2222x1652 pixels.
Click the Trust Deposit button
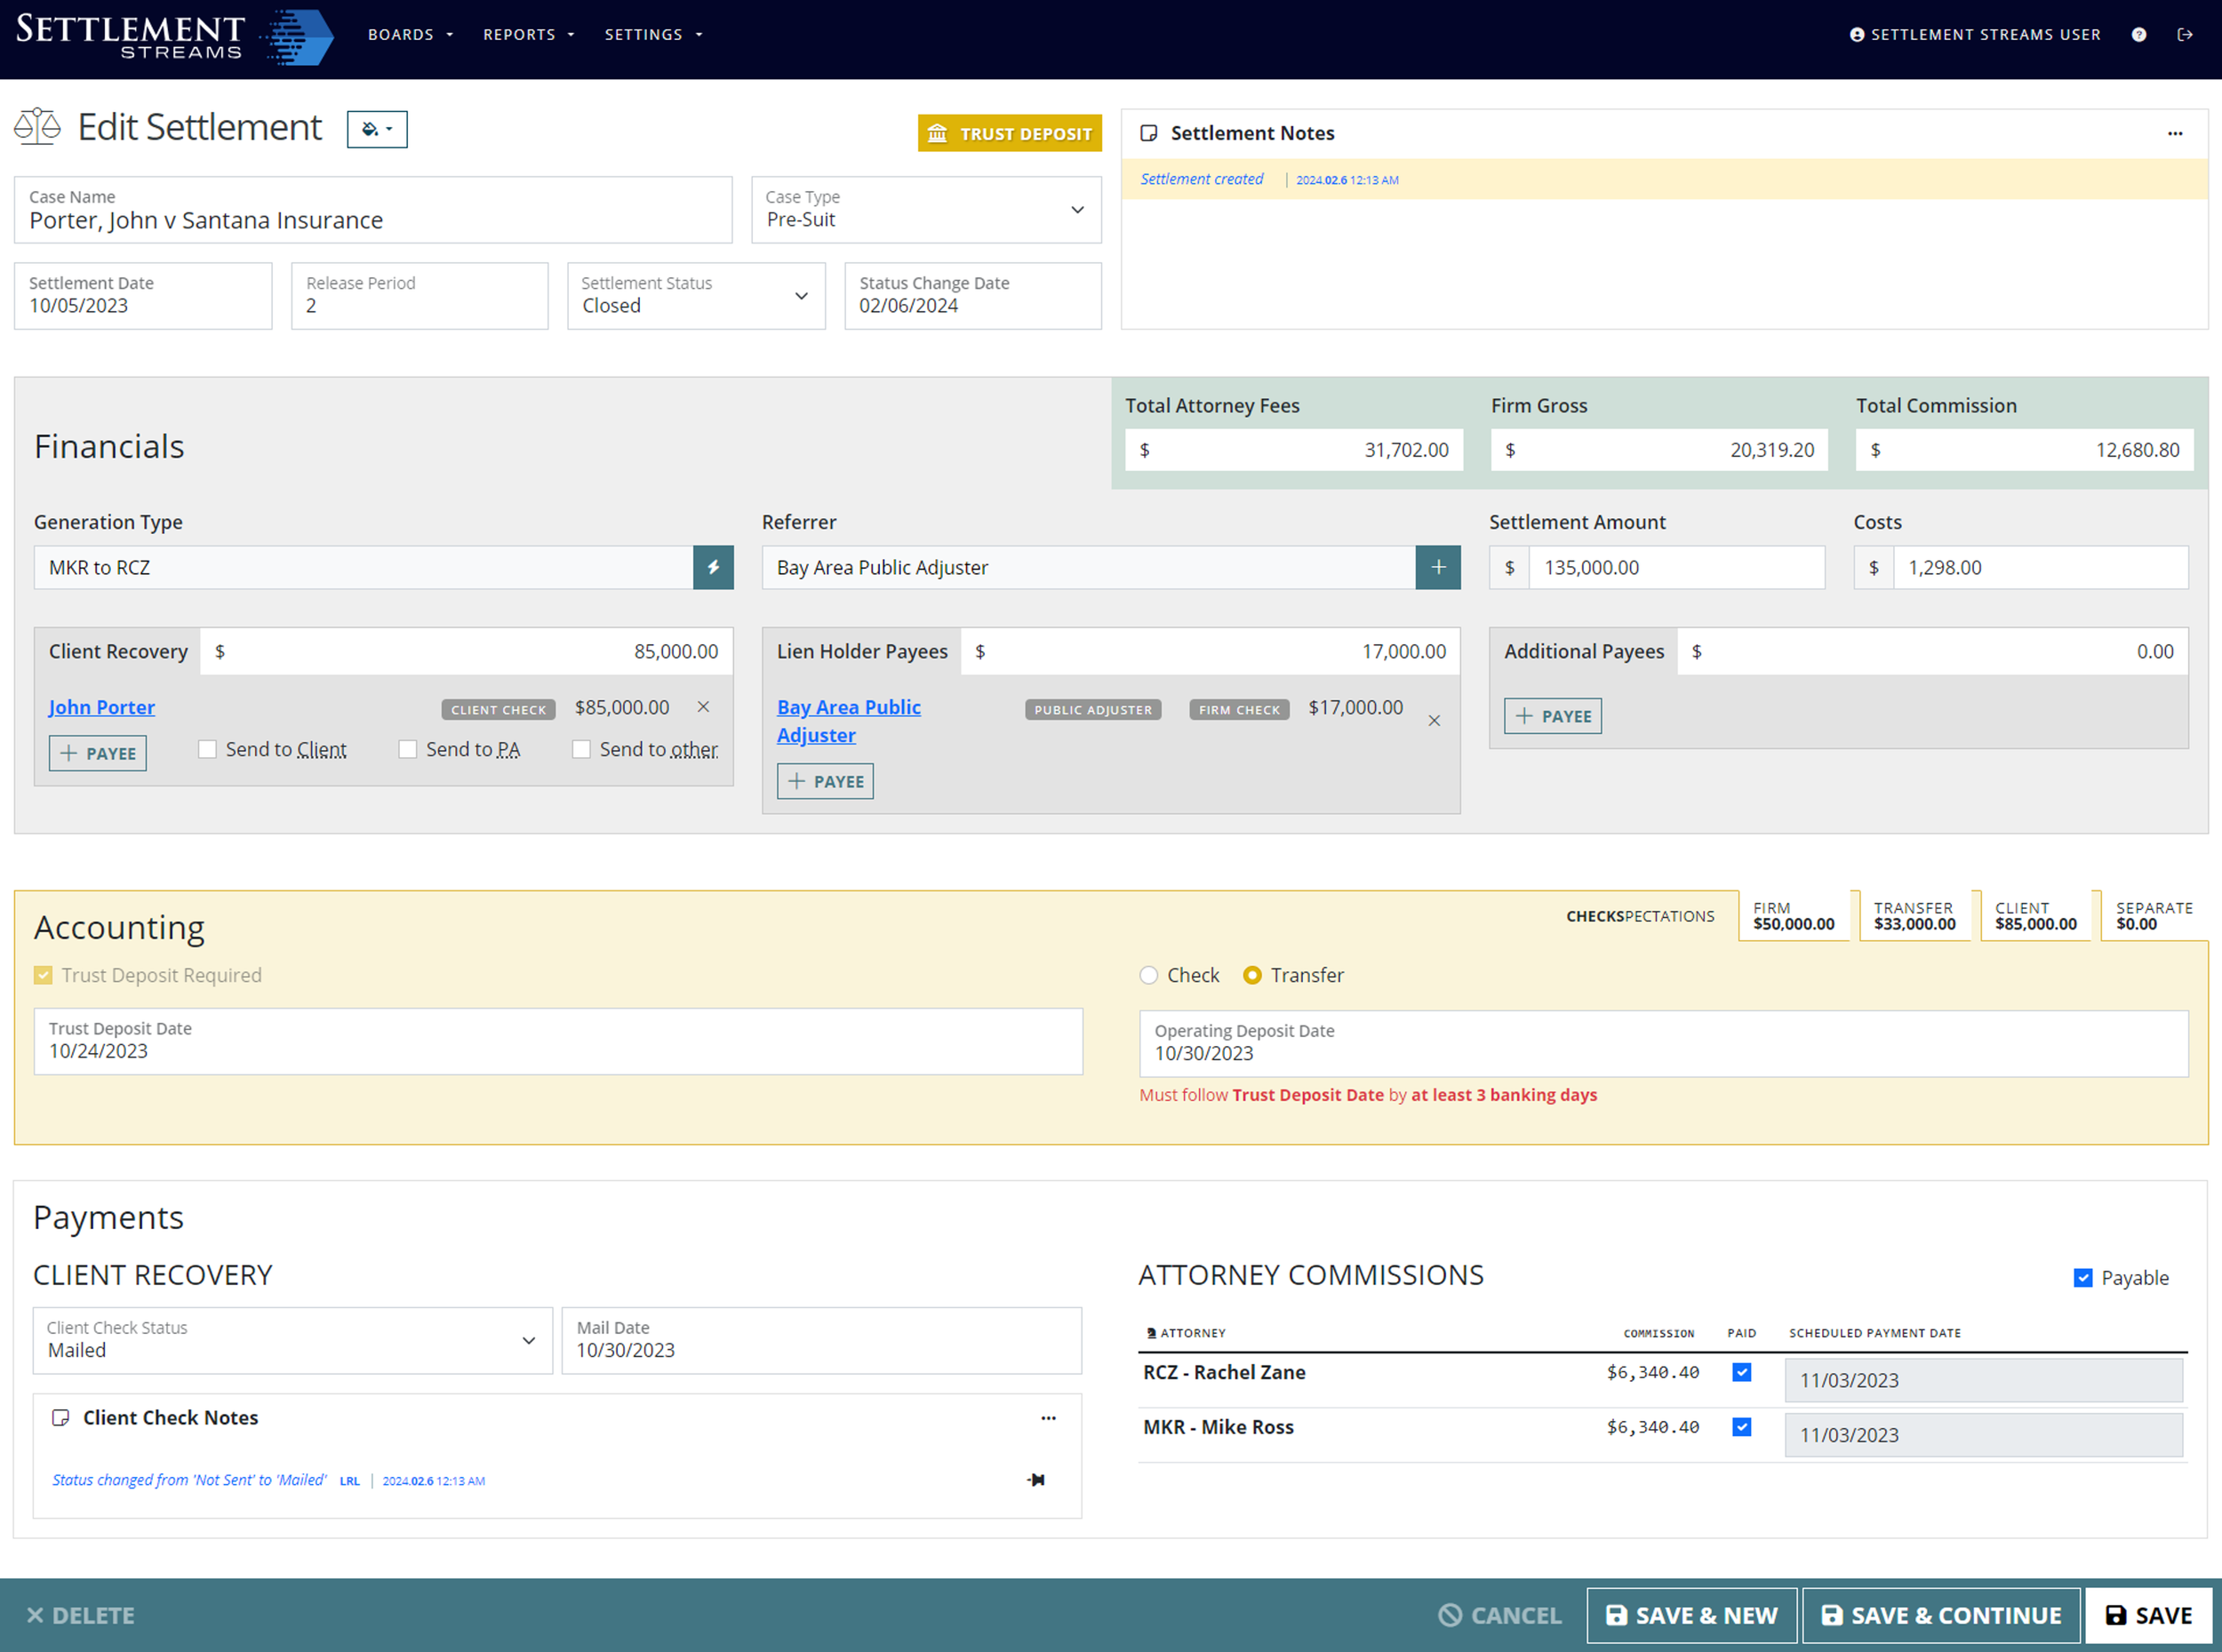(1009, 133)
